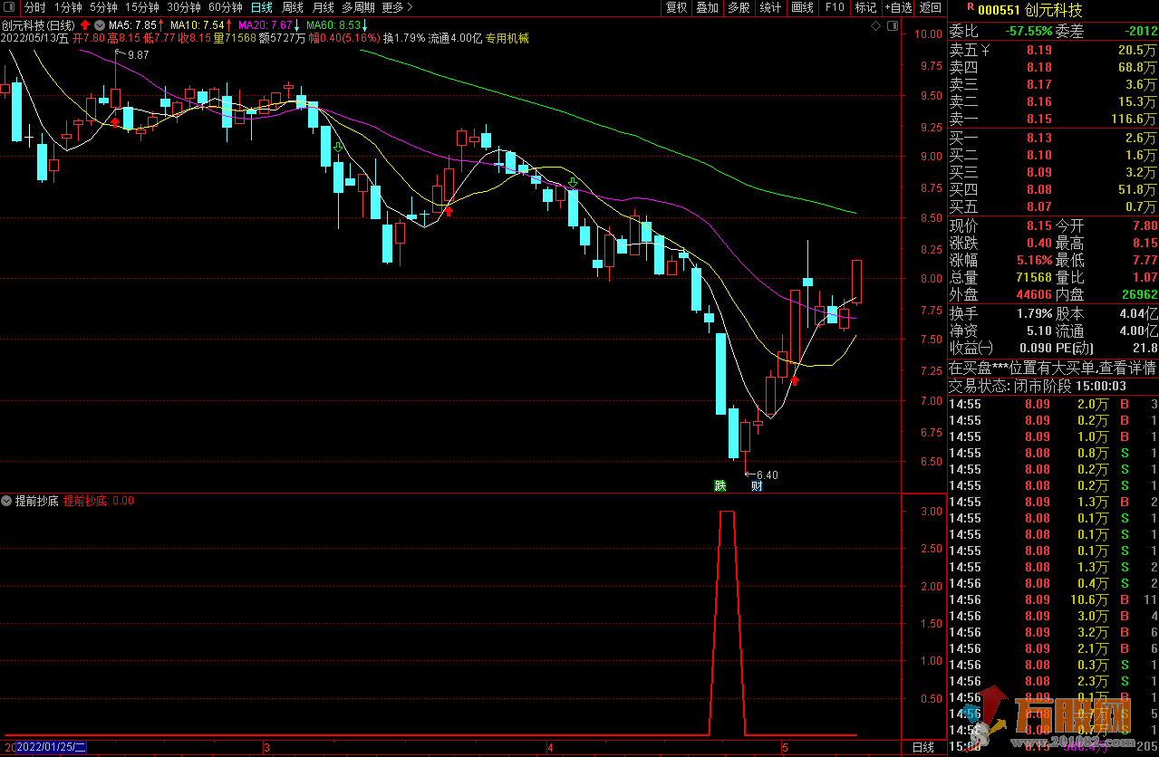Switch to the 日线 daily chart tab

(261, 7)
